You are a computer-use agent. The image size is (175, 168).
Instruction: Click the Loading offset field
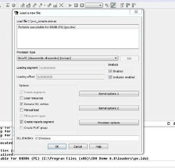[70, 77]
